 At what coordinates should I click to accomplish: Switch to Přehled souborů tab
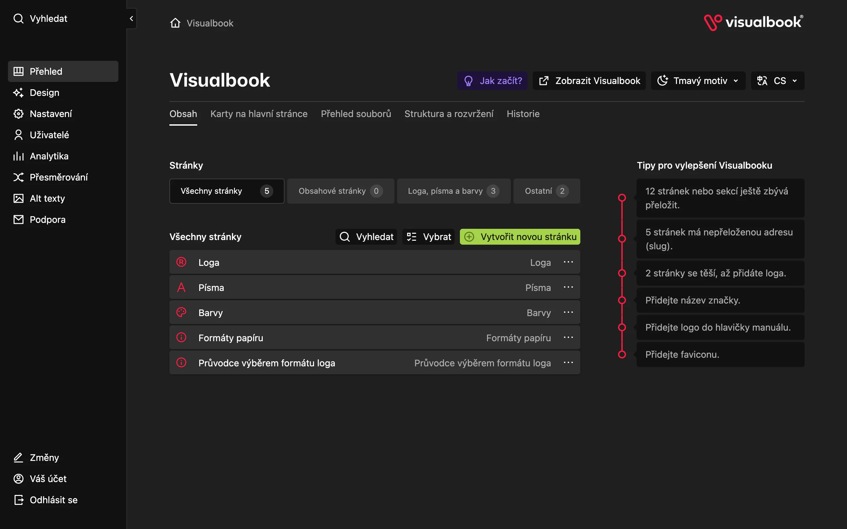click(356, 114)
